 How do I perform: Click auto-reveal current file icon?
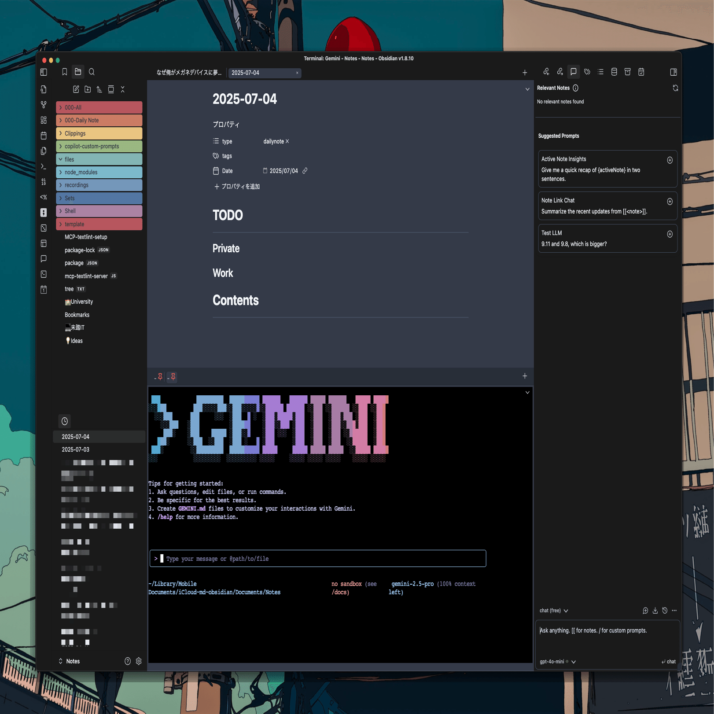pos(111,89)
